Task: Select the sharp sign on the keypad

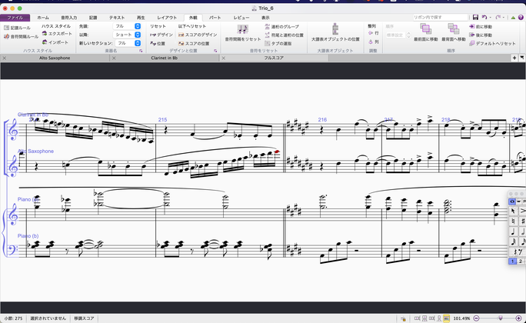Action: point(522,221)
